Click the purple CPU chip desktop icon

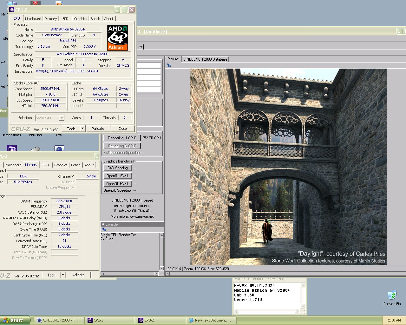click(x=11, y=149)
